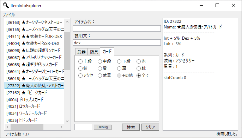Click the Debug button
This screenshot has height=138, width=242.
[x=103, y=127]
